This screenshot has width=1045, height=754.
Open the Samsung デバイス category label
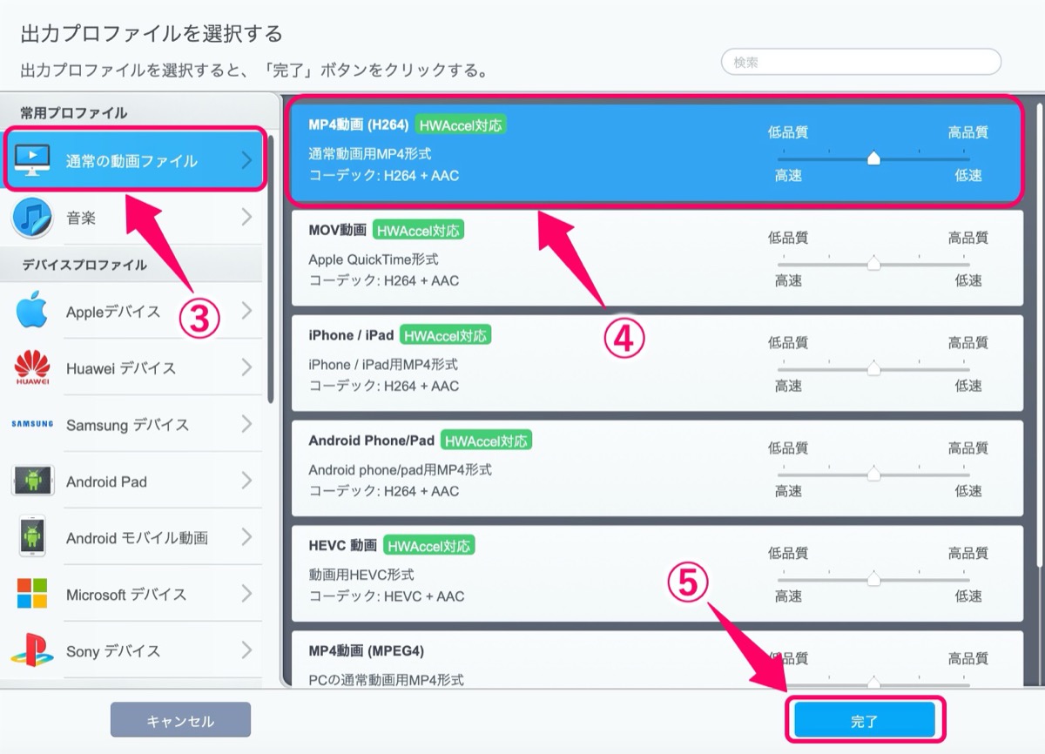pos(127,425)
